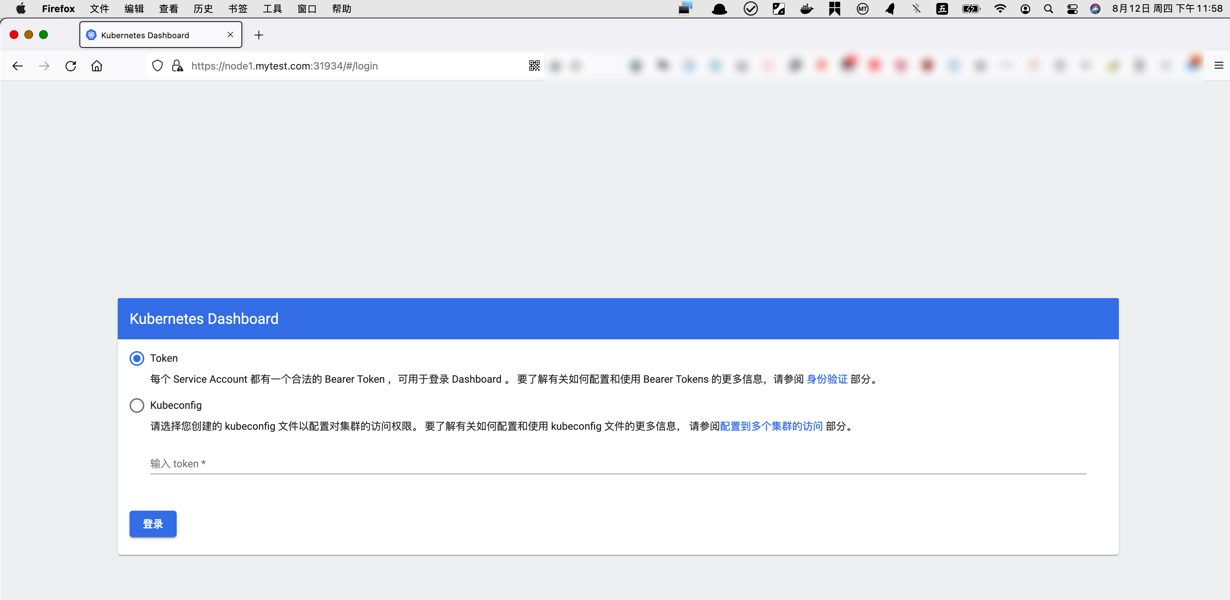Open the 帮助 menu
Viewport: 1230px width, 600px height.
tap(342, 8)
